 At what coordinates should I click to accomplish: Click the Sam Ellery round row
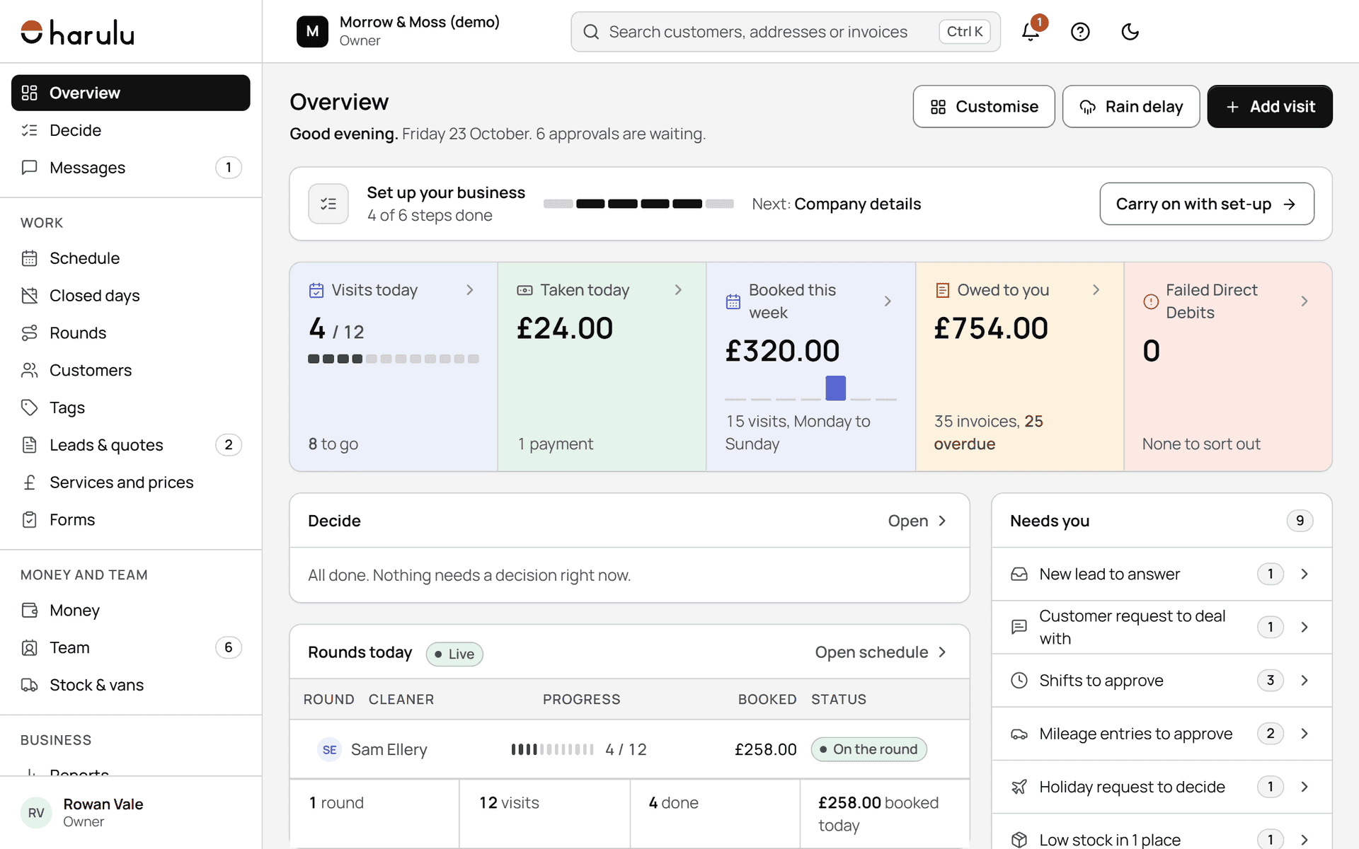629,749
